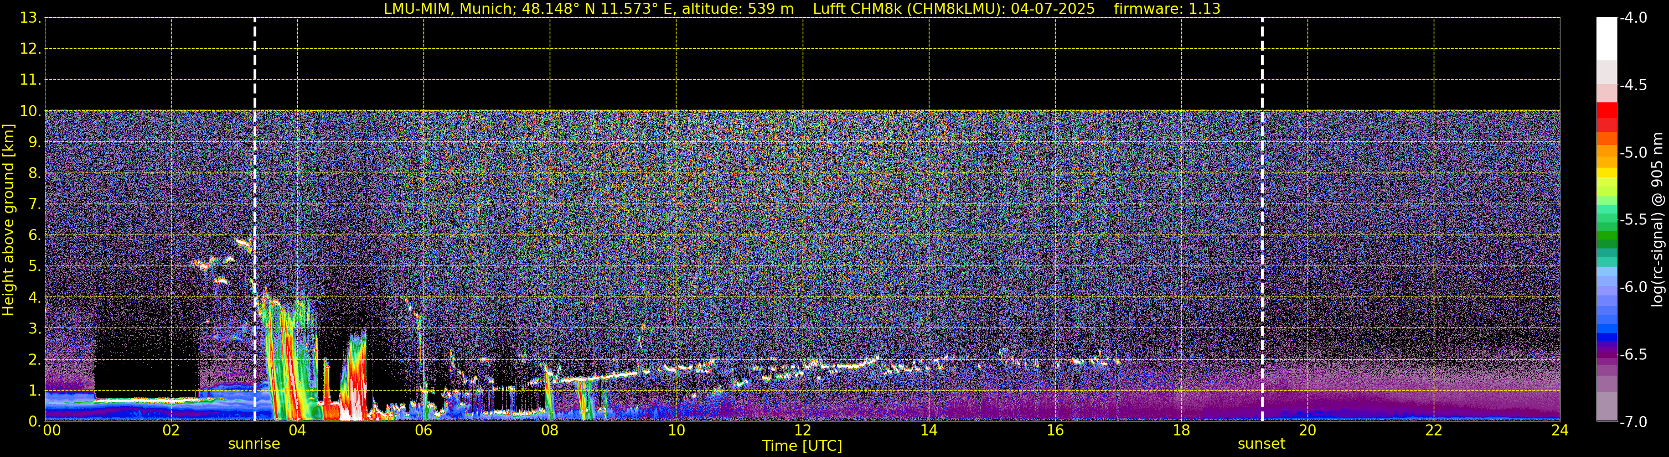Click the "2." height axis tick label

click(x=34, y=359)
